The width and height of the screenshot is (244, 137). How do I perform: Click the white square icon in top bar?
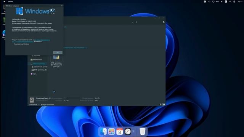coord(226,2)
